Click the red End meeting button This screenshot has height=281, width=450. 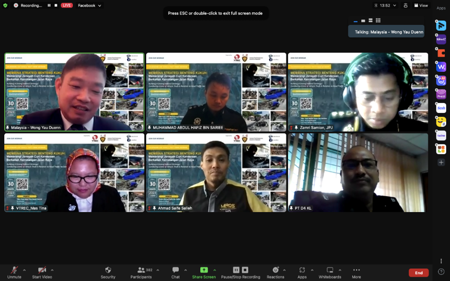point(418,272)
